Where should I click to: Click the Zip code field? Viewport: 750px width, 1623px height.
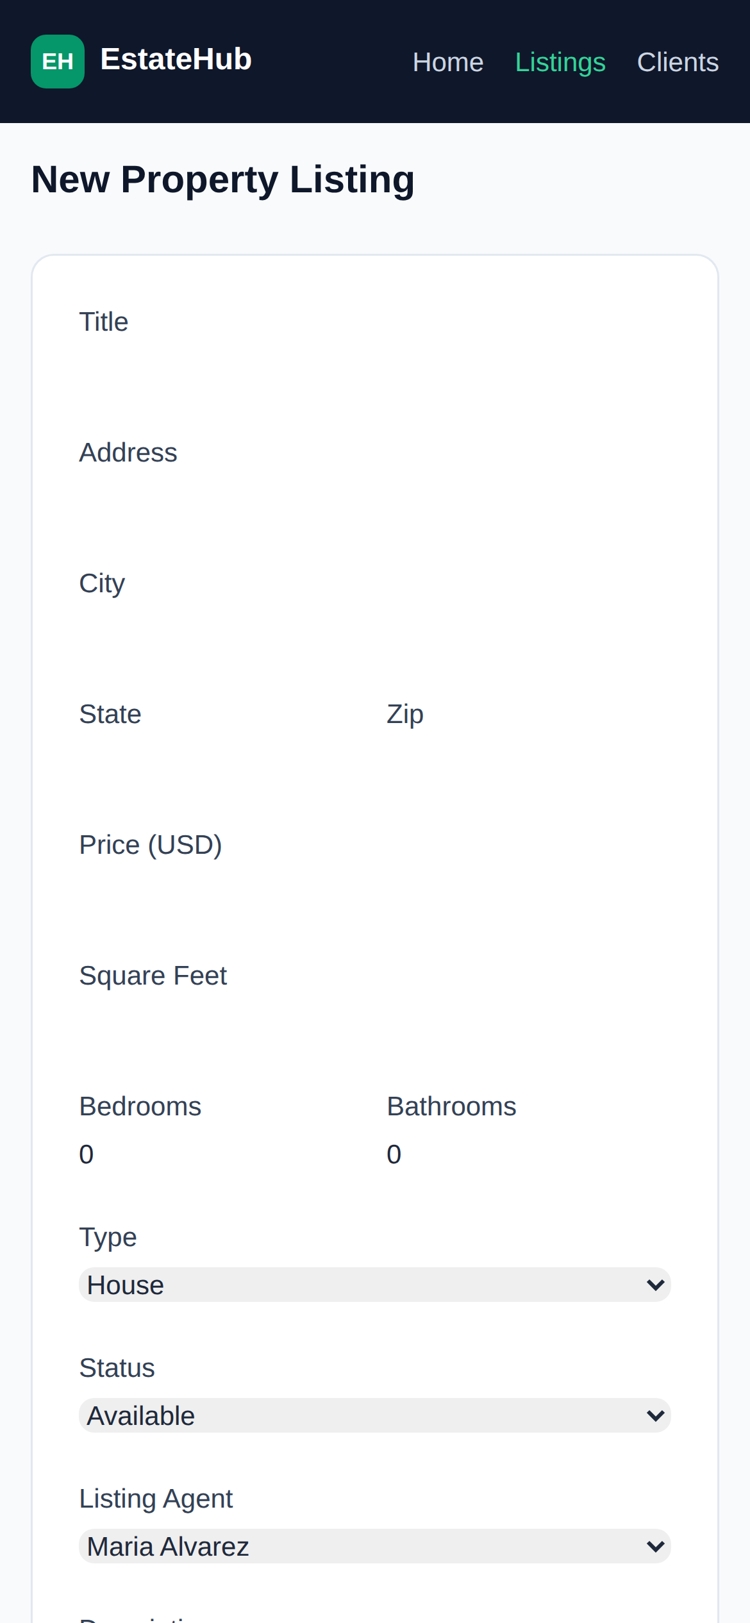[x=529, y=762]
